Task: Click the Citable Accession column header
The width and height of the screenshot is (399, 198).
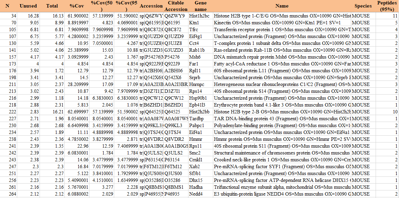Action: click(x=176, y=6)
